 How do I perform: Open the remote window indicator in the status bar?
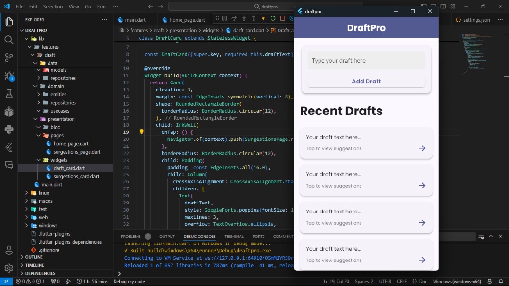pos(6,281)
